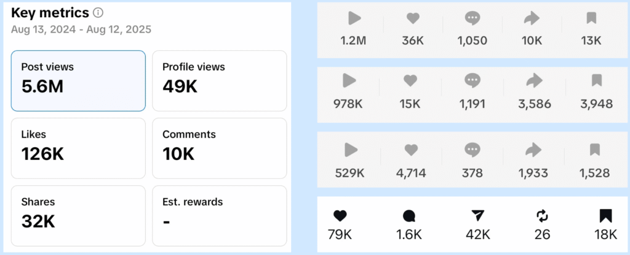This screenshot has height=255, width=630.
Task: Tap the repost arrows icon above 26
Action: click(542, 216)
